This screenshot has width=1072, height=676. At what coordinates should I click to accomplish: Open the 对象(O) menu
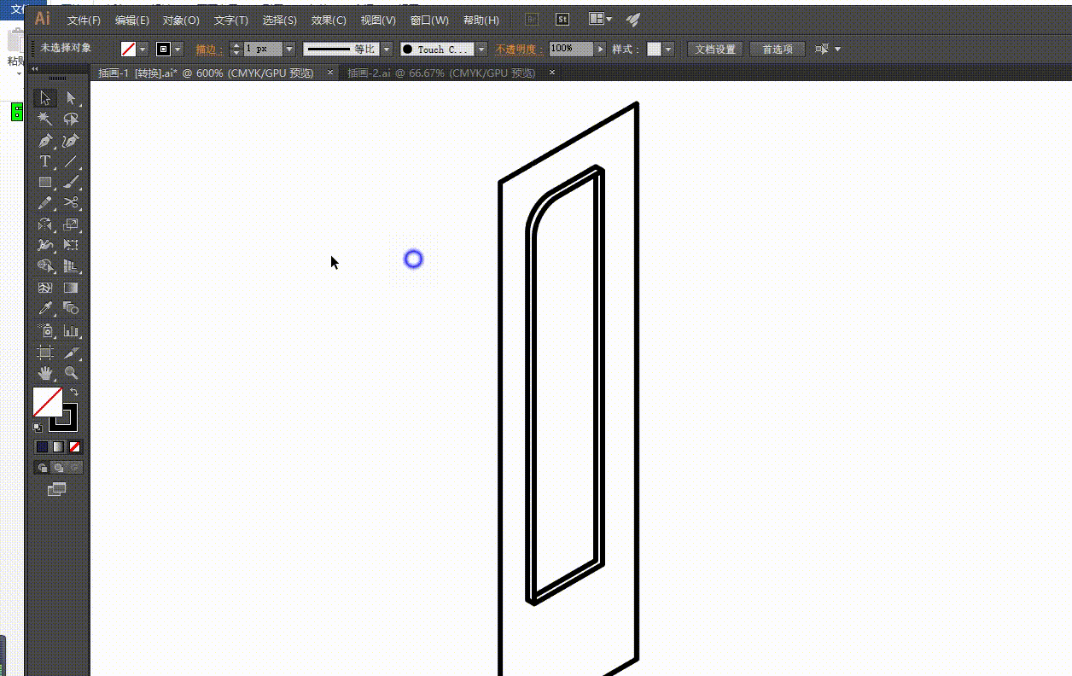pyautogui.click(x=181, y=20)
